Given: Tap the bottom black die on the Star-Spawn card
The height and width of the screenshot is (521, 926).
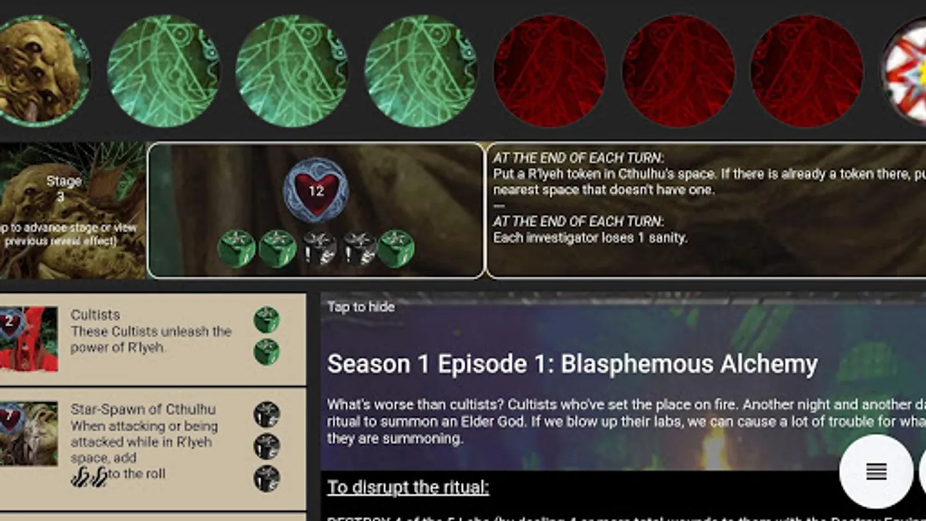Looking at the screenshot, I should click(267, 479).
